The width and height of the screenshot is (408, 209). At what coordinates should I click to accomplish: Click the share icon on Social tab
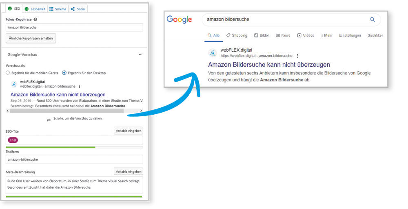[73, 9]
